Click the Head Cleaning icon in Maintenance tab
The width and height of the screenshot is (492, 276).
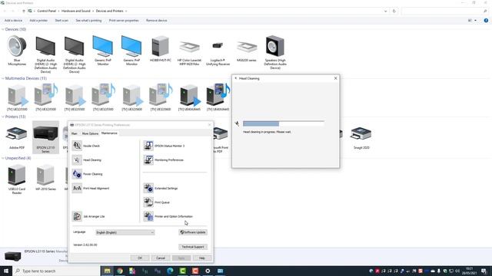point(77,160)
